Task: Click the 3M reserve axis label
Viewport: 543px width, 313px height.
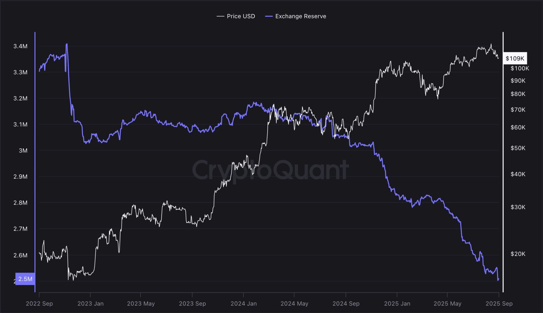Action: (x=23, y=151)
